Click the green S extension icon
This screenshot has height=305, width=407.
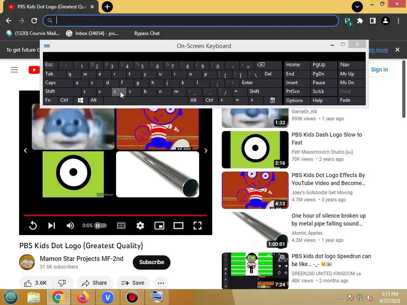point(347,21)
